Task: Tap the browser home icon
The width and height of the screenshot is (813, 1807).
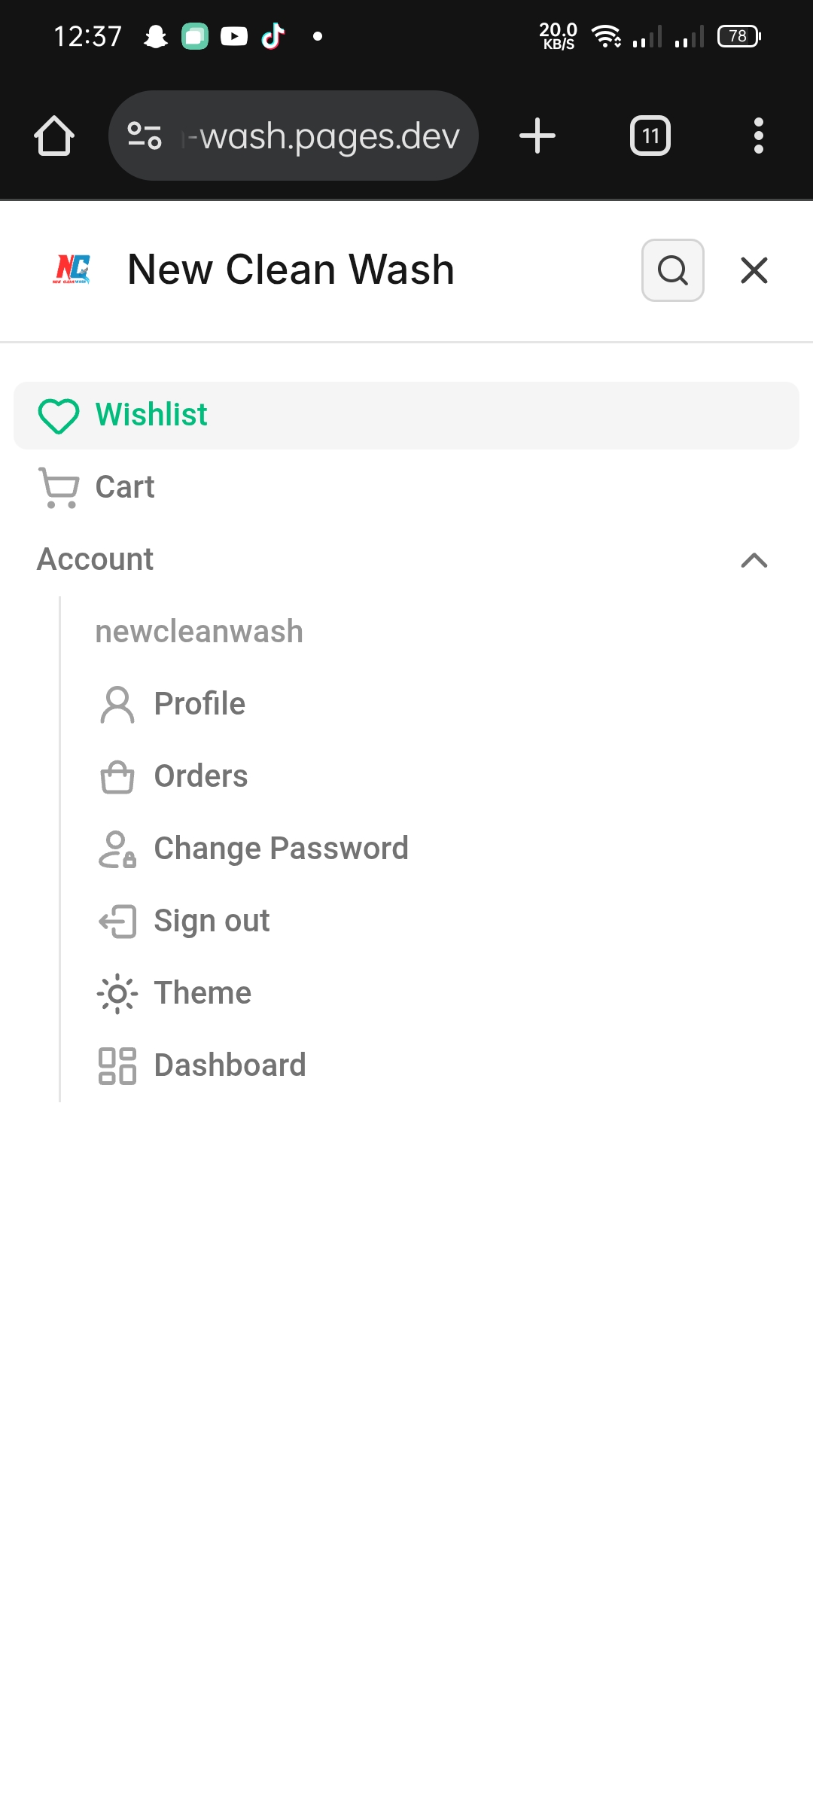Action: 54,136
